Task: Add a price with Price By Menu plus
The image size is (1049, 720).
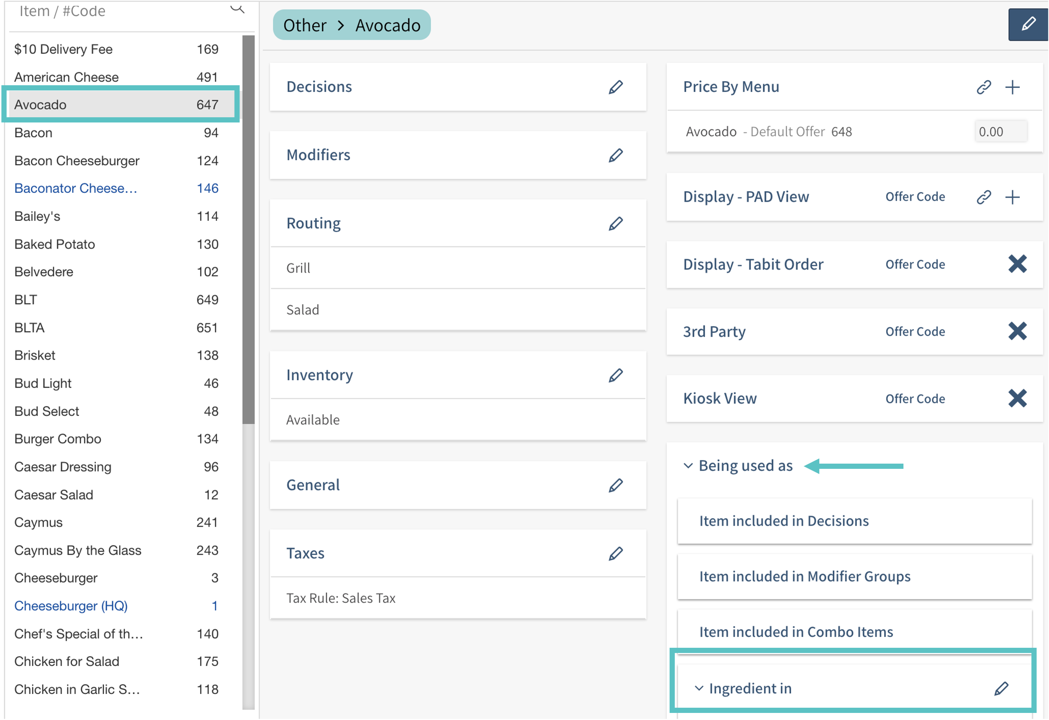Action: point(1013,87)
